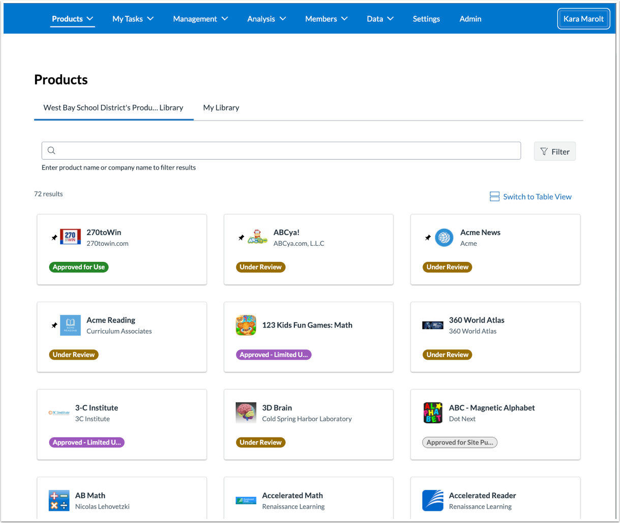This screenshot has width=620, height=523.
Task: Expand the Products dropdown chevron
Action: click(x=90, y=19)
